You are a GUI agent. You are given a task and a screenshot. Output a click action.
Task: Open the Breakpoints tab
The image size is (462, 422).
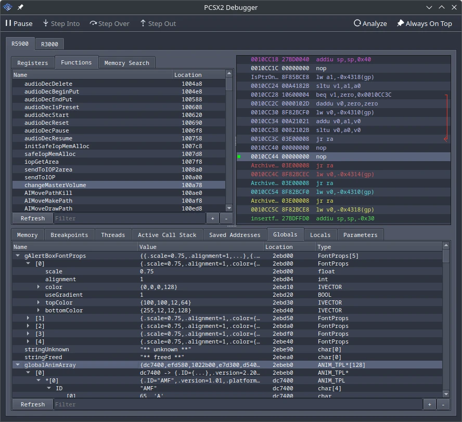(x=69, y=235)
